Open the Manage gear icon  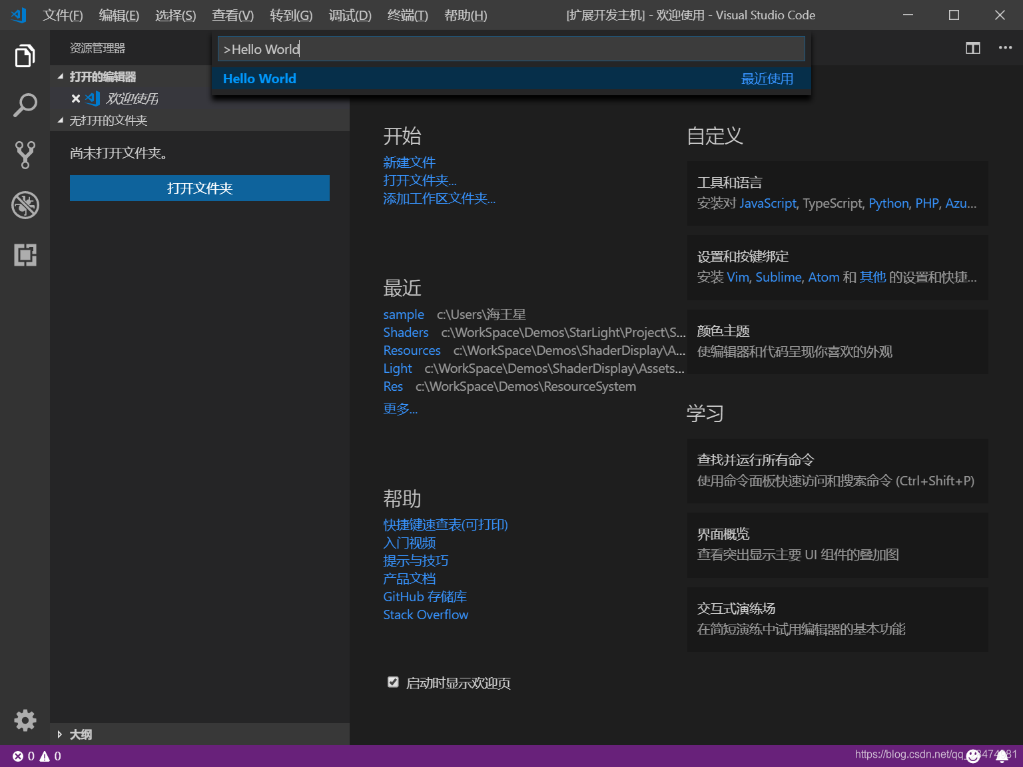tap(25, 720)
